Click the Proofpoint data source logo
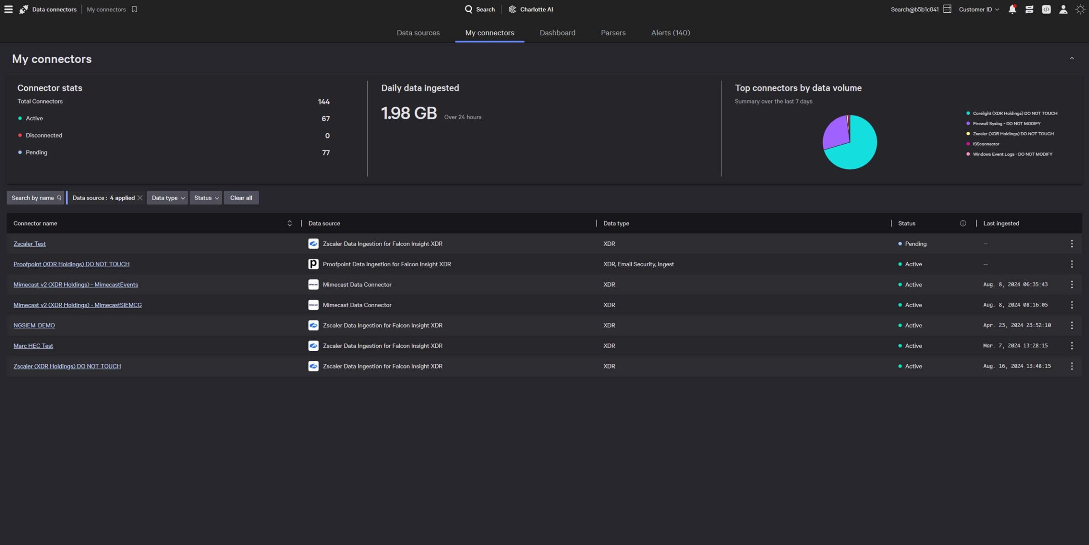The image size is (1089, 545). pos(314,264)
